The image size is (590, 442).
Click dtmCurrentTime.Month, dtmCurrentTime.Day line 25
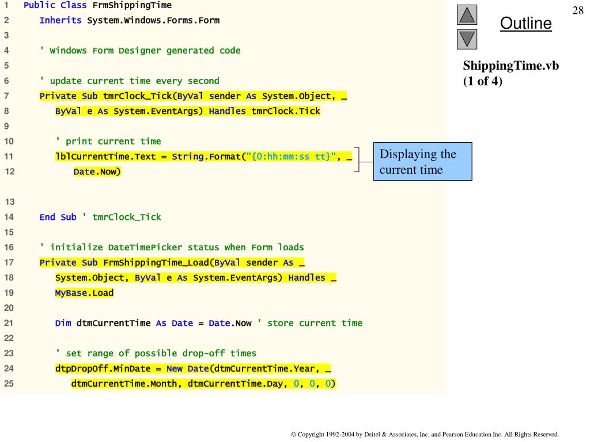(203, 383)
